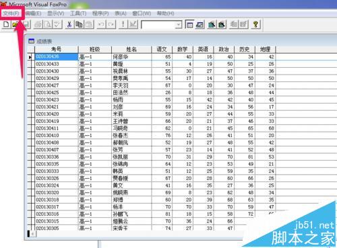This screenshot has width=337, height=248.
Task: Select cell 020130425 in 考号 column
Action: click(57, 93)
